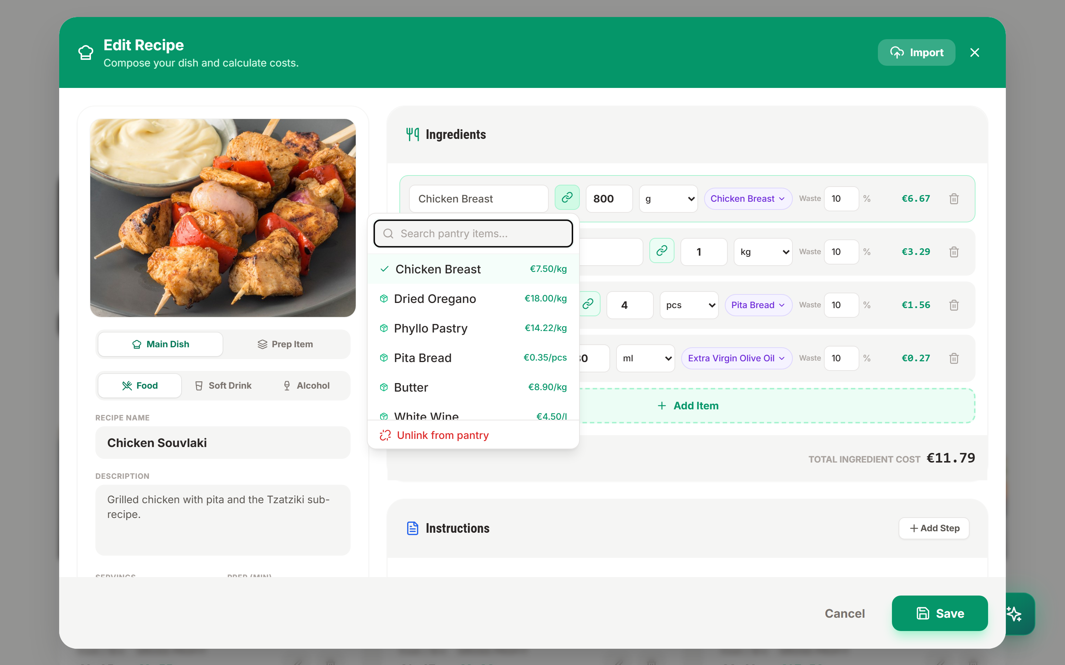Screen dimensions: 1065x665
Task: Click the Chicken Breast ingredient name field
Action: (479, 199)
